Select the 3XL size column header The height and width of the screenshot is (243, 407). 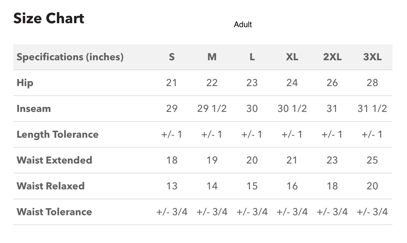[x=372, y=57]
